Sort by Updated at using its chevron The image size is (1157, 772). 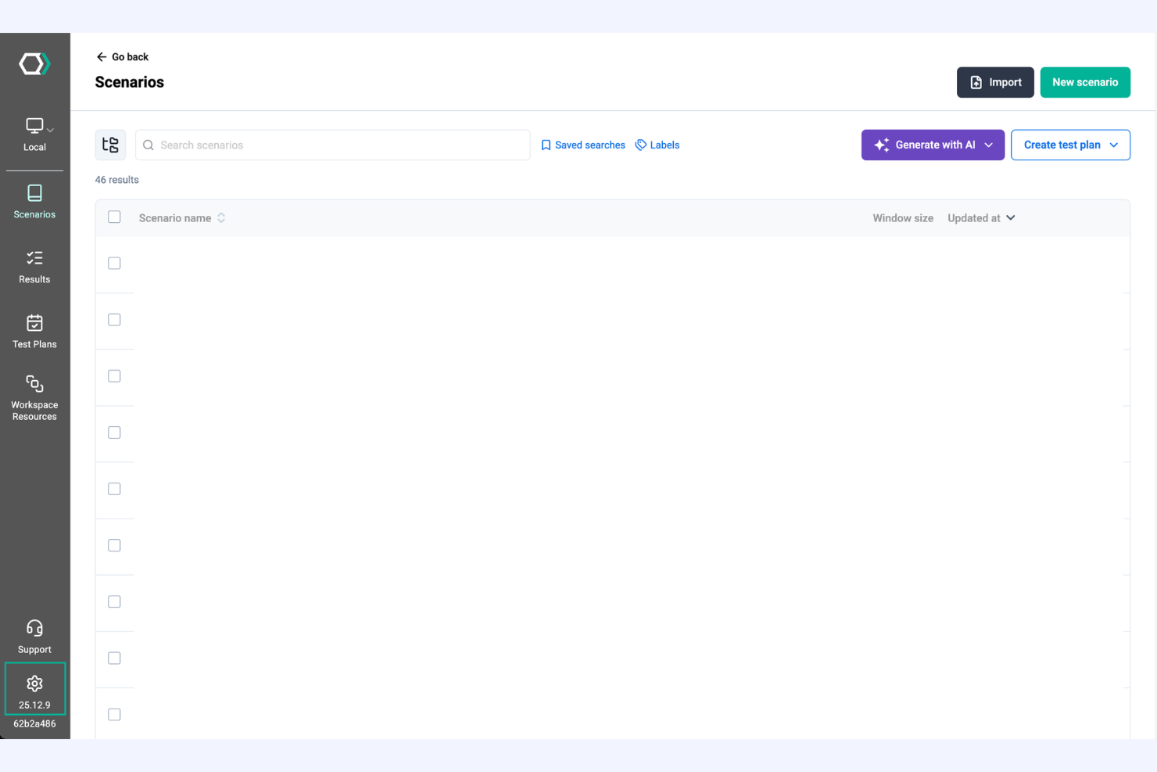pos(1010,217)
